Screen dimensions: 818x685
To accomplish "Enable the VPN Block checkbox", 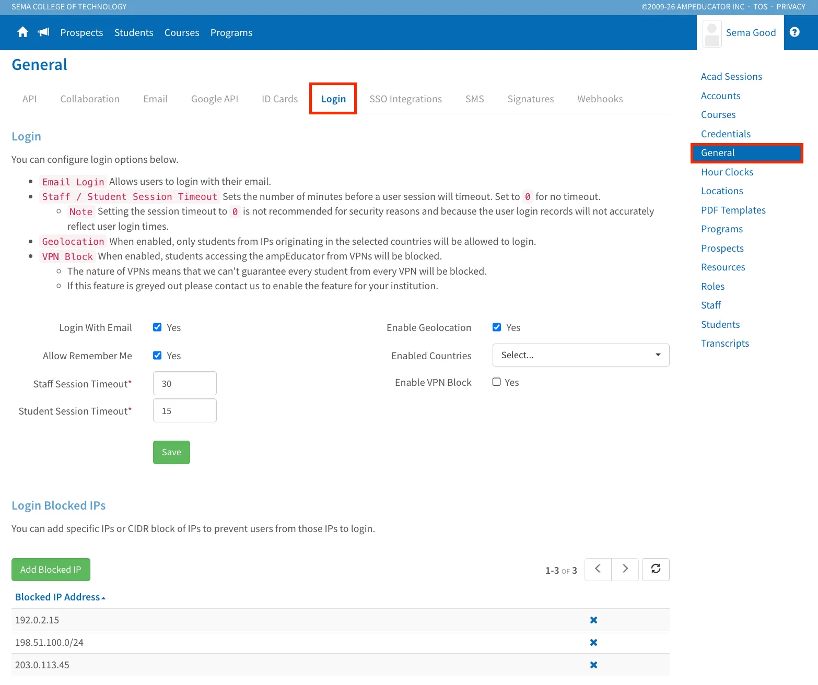I will (497, 382).
